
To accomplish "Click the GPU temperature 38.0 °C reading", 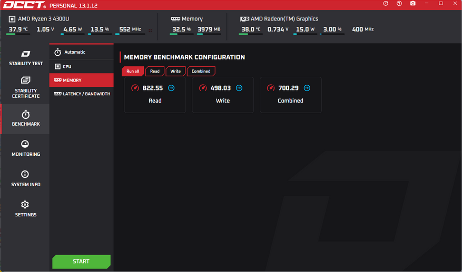I will click(251, 29).
